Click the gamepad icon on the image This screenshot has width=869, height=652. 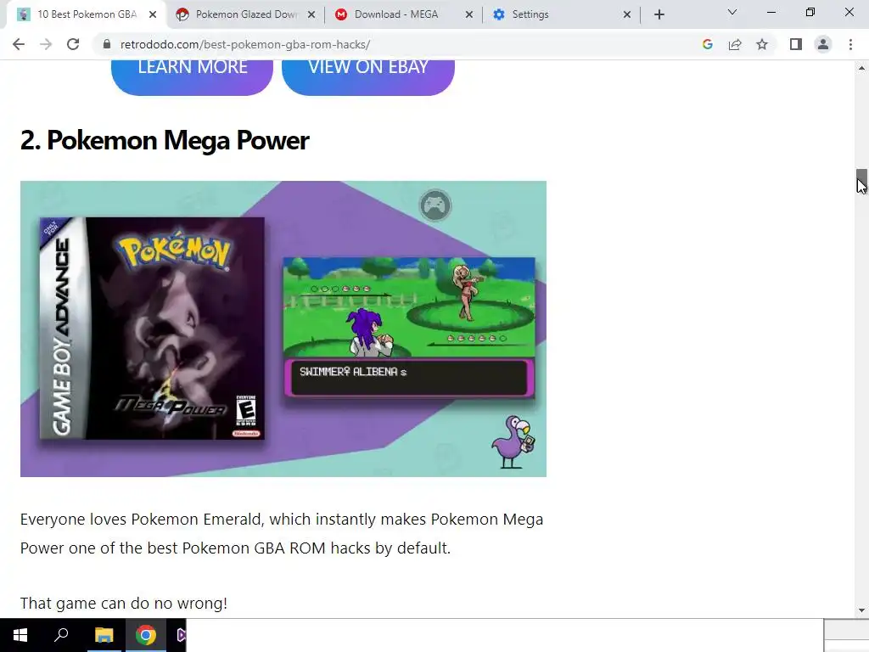(435, 205)
